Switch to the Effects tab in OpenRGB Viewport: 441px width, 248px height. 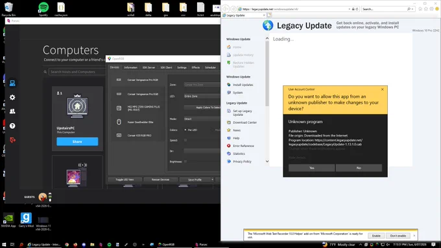pyautogui.click(x=196, y=67)
